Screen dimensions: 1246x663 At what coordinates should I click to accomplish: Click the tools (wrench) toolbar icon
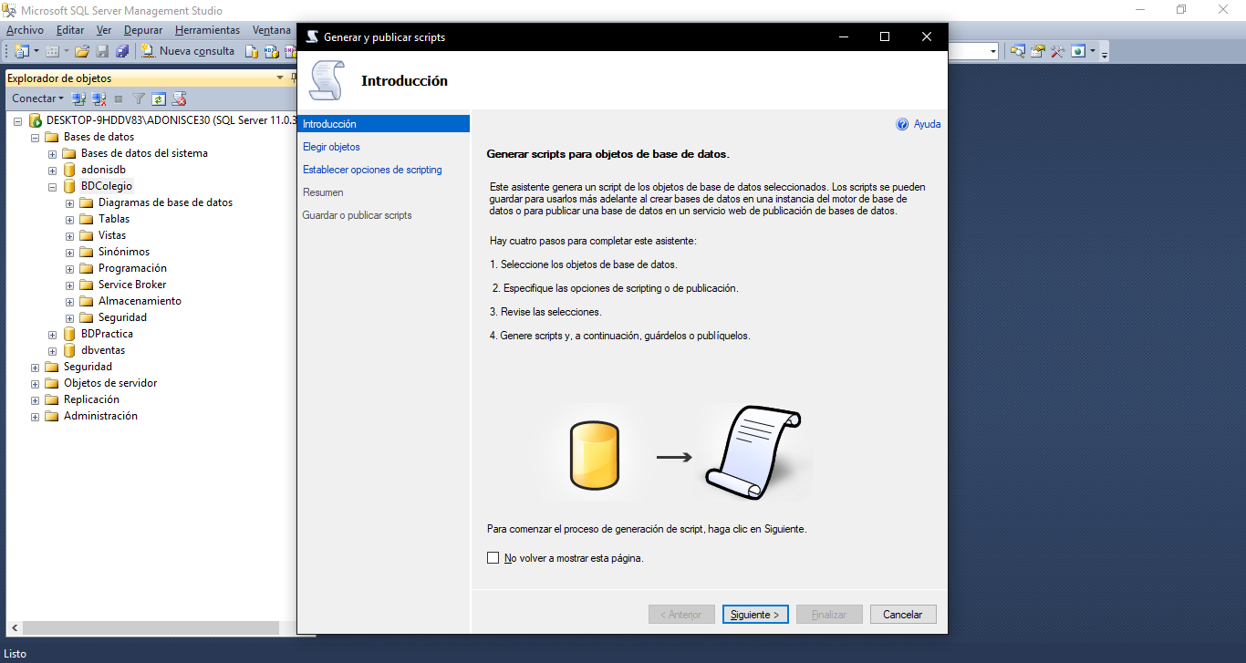(1058, 51)
